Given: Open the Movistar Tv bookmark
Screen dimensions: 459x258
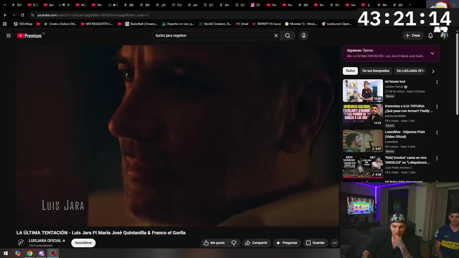Looking at the screenshot, I should click(301, 24).
